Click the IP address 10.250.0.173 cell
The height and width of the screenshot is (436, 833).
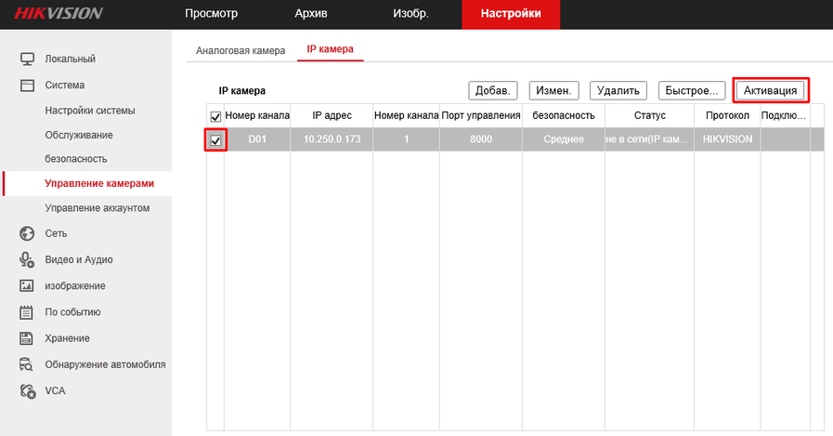[x=332, y=139]
